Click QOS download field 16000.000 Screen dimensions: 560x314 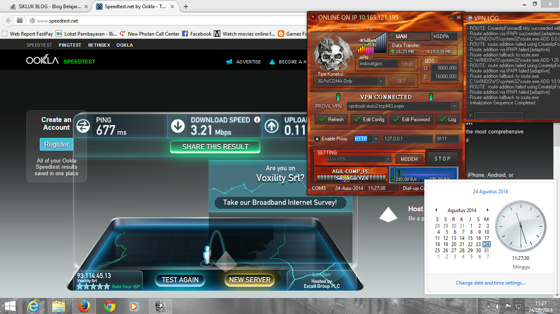[x=443, y=77]
